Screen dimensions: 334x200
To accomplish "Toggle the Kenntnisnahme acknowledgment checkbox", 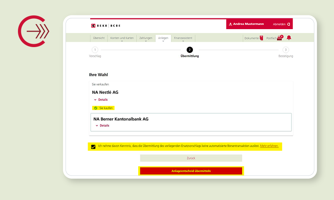I will 93,147.
